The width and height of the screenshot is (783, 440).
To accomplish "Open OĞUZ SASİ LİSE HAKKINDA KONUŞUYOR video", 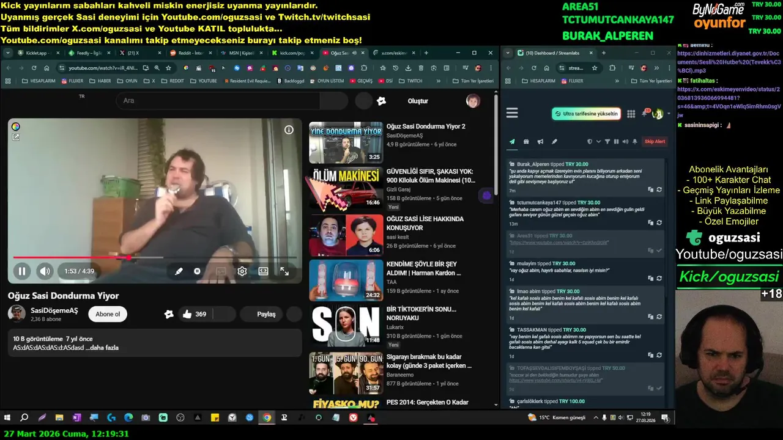I will pos(425,223).
